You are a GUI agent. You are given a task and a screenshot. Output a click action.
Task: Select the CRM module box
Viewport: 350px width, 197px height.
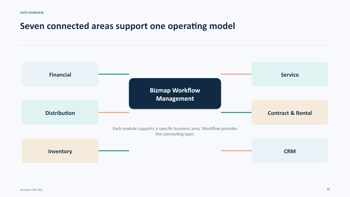click(x=290, y=151)
